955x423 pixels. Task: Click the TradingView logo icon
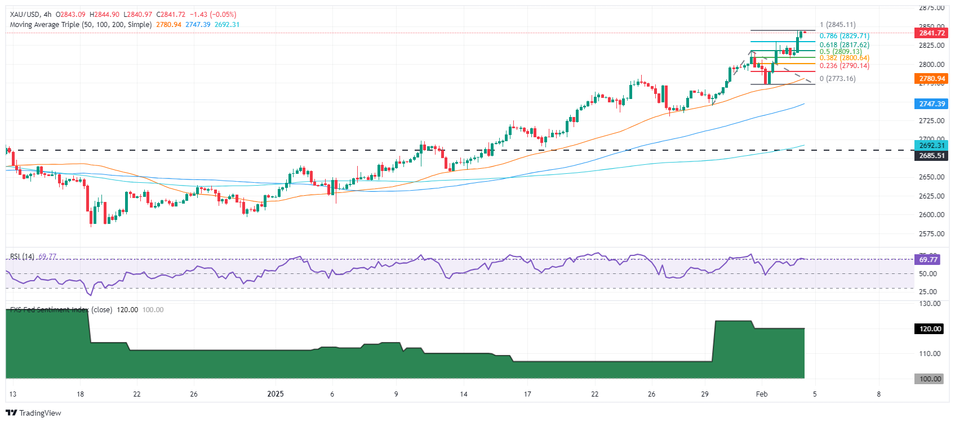[12, 413]
